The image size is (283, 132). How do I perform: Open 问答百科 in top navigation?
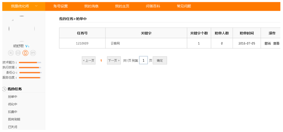pyautogui.click(x=153, y=6)
